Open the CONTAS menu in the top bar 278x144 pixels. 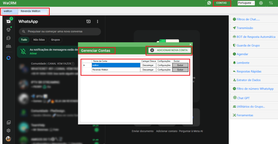(x=222, y=3)
